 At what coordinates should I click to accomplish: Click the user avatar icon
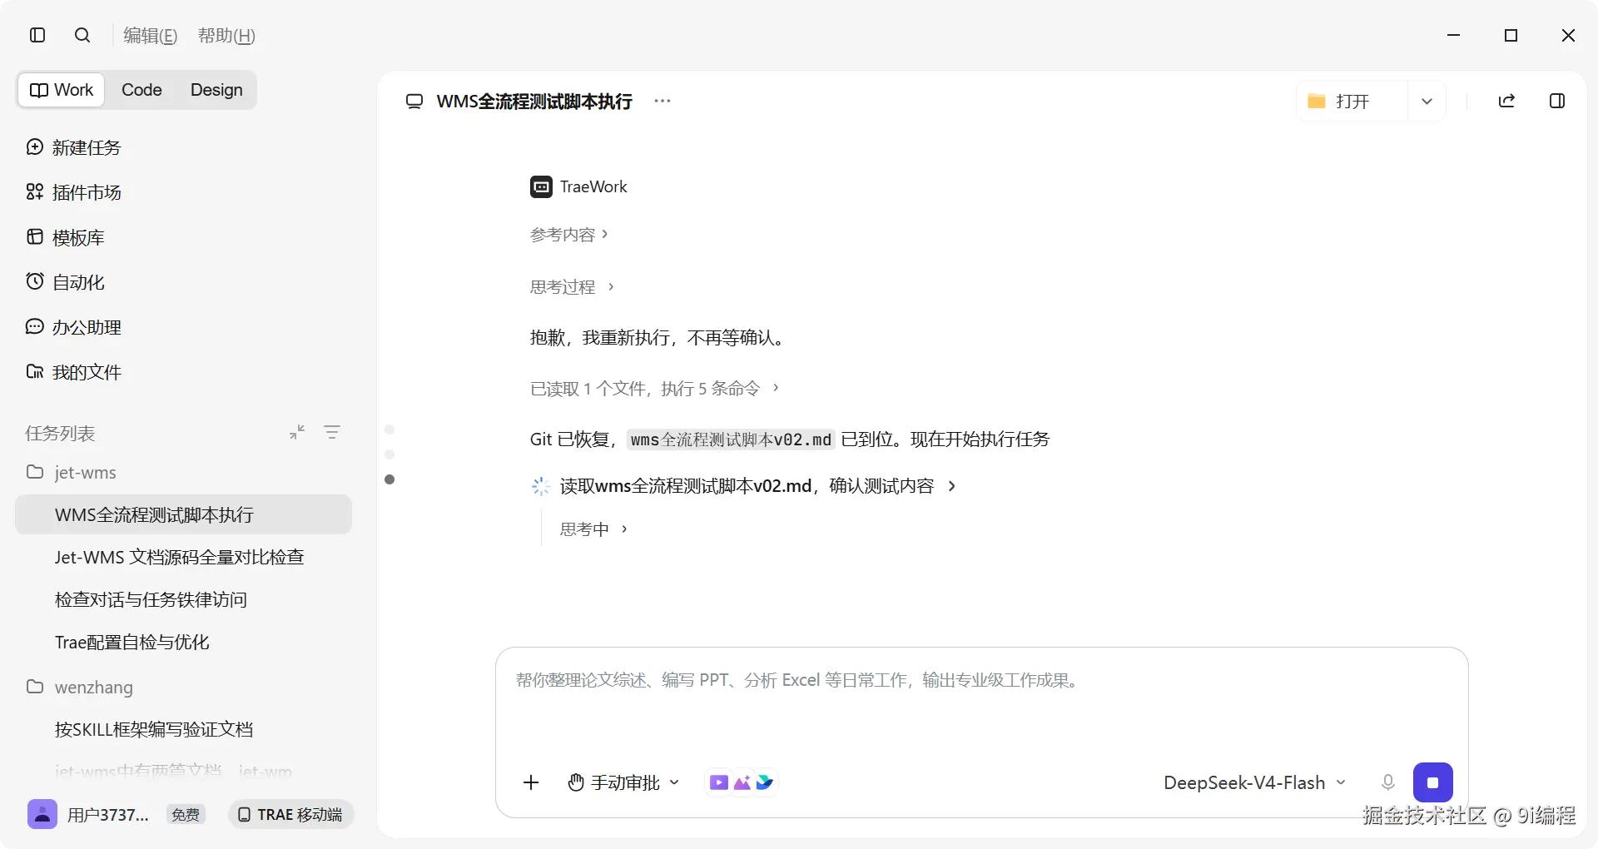(42, 814)
